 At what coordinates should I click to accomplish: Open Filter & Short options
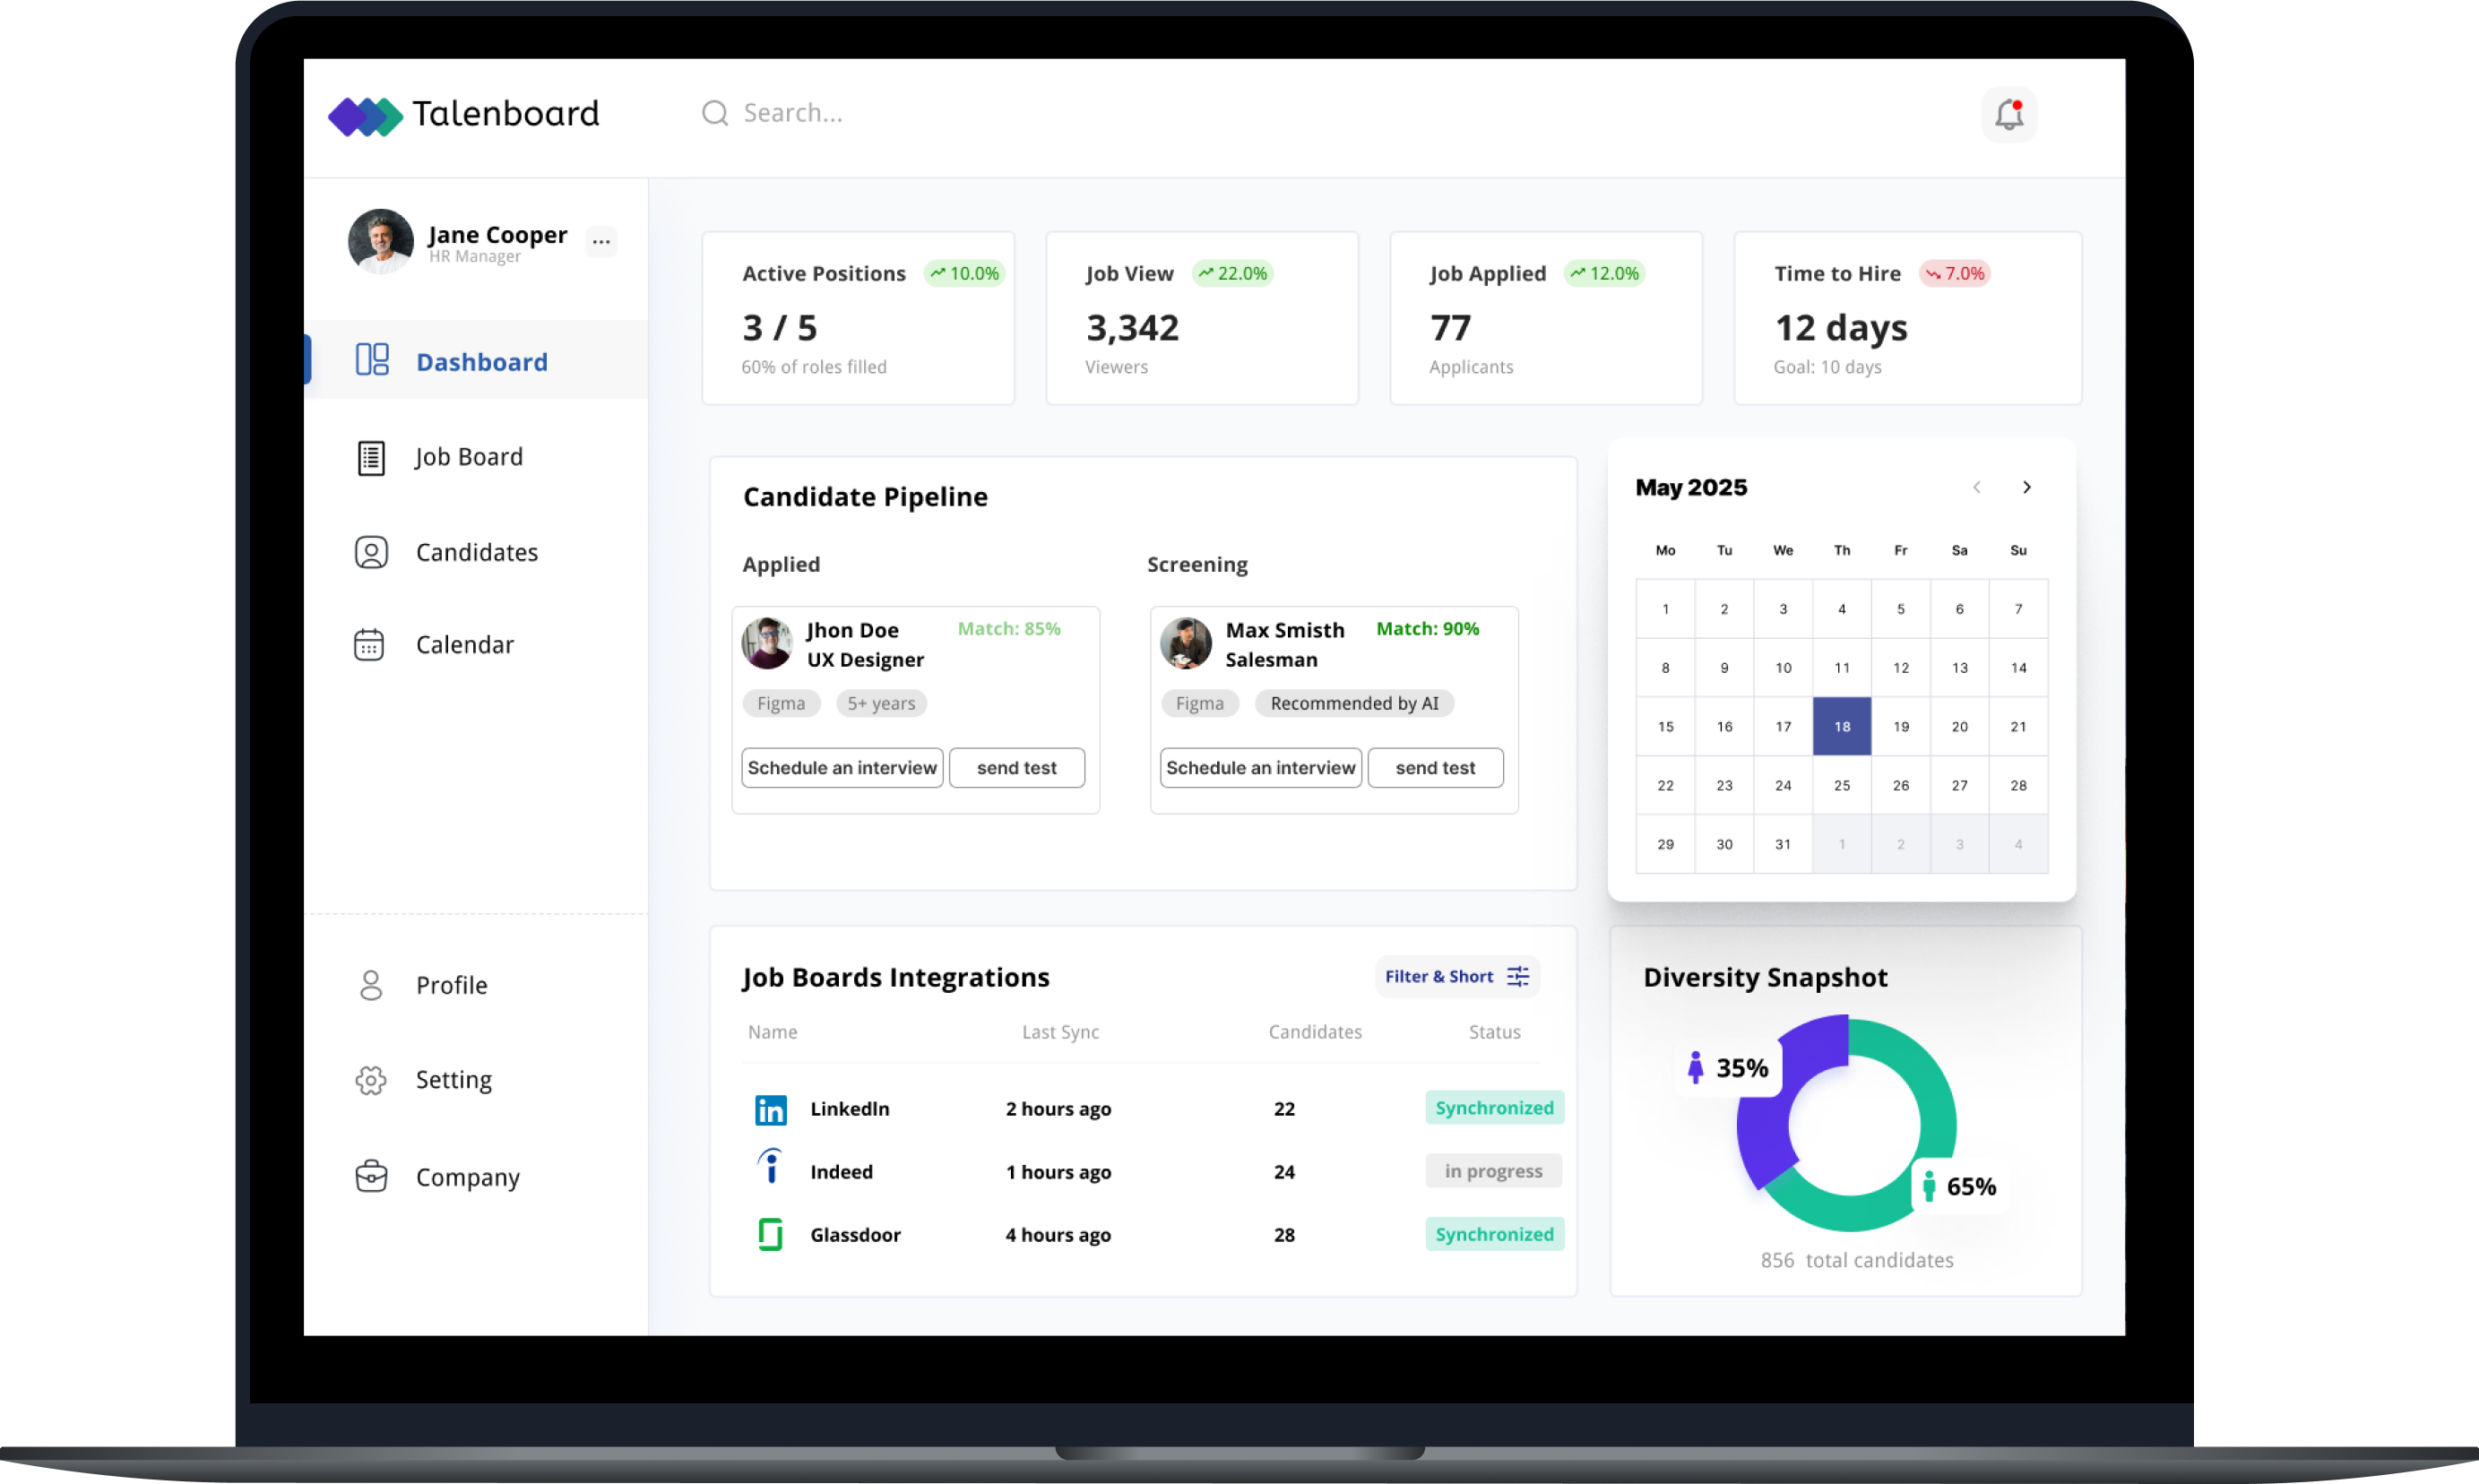pyautogui.click(x=1456, y=976)
